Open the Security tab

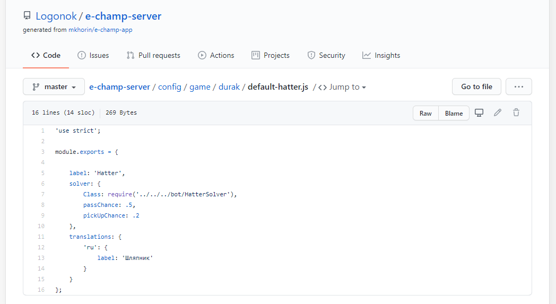pos(326,55)
